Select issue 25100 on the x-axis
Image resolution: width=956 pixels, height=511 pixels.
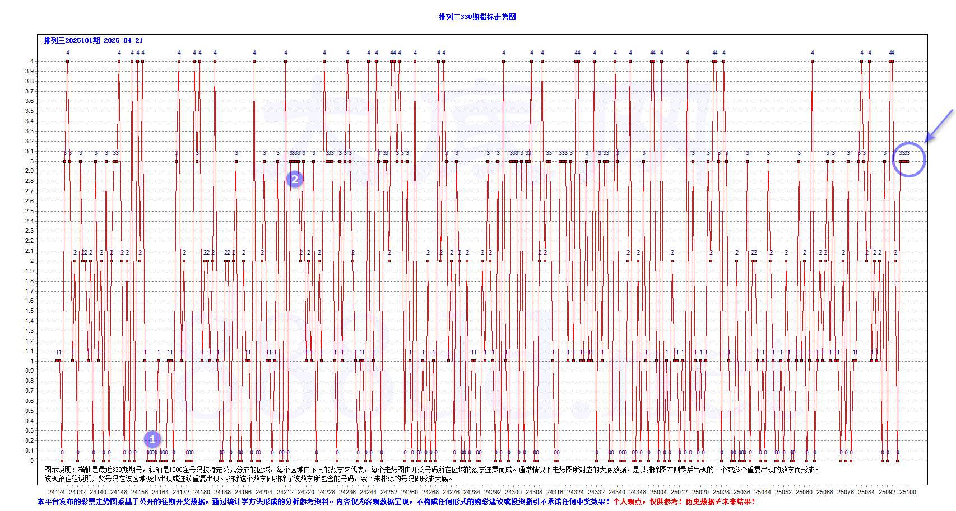tap(907, 492)
